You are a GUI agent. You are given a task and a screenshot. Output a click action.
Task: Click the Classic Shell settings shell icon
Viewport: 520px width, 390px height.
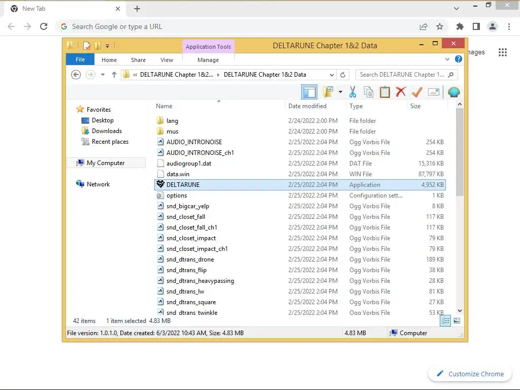point(453,92)
